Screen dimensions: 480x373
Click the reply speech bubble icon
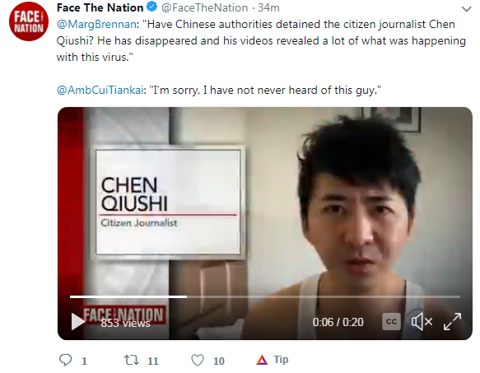click(65, 360)
